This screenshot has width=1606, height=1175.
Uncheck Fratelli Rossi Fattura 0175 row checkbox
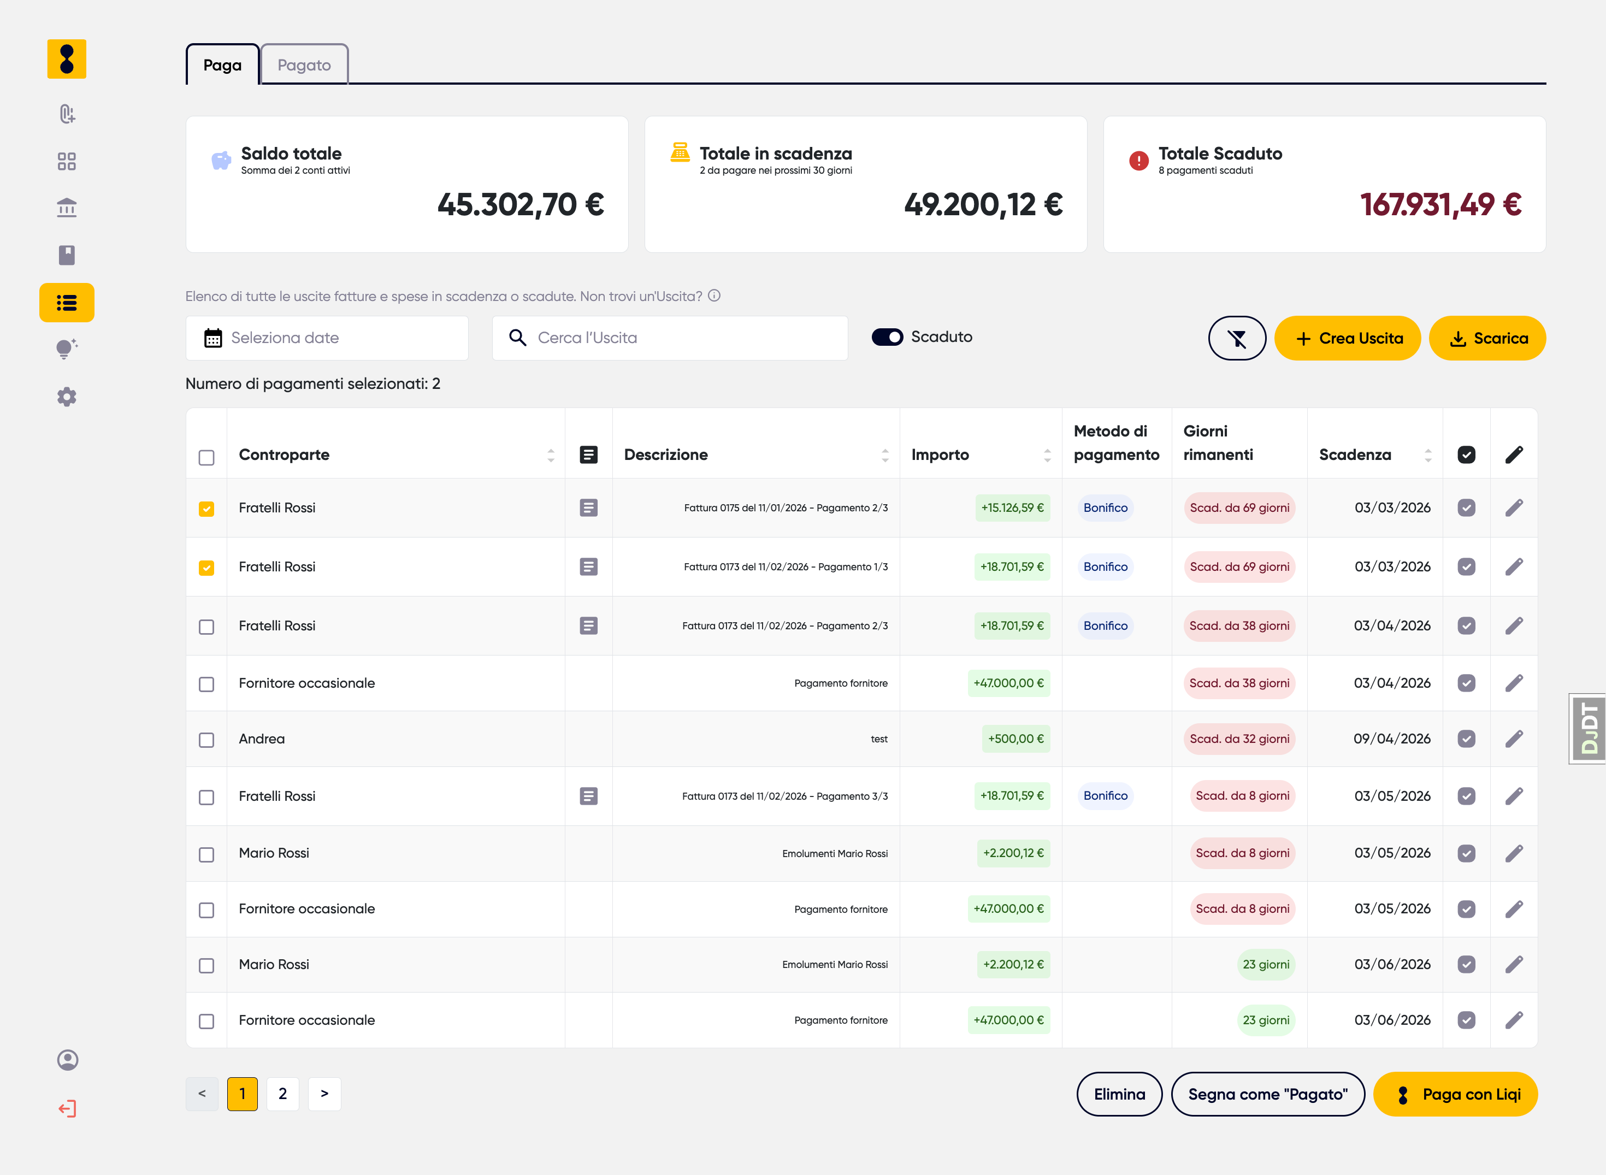[206, 509]
